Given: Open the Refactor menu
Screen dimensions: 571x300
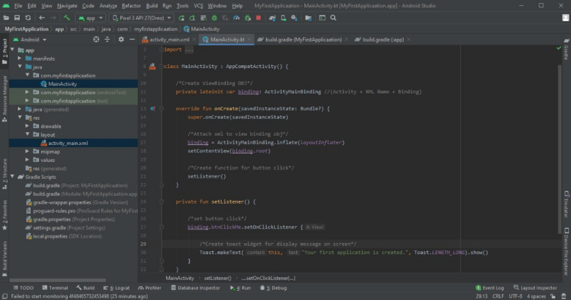Looking at the screenshot, I should 131,6.
